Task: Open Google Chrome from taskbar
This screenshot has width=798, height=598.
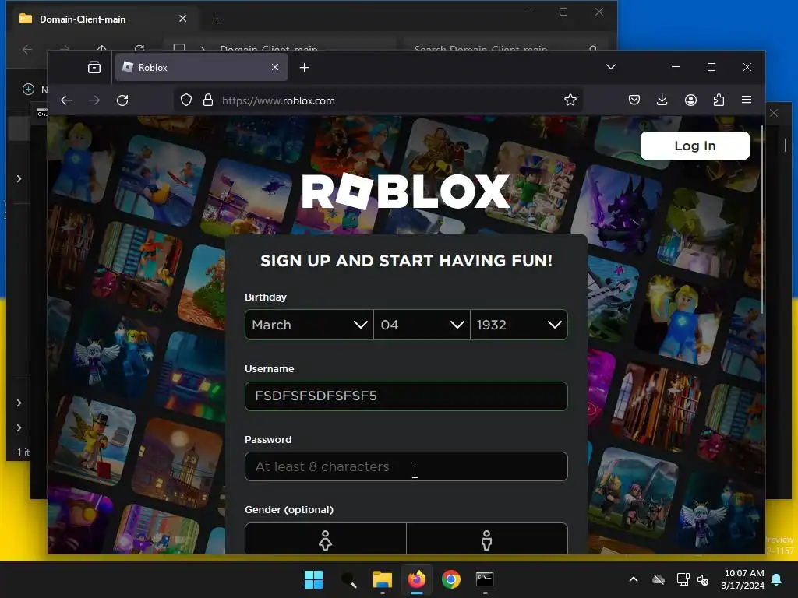Action: (451, 579)
